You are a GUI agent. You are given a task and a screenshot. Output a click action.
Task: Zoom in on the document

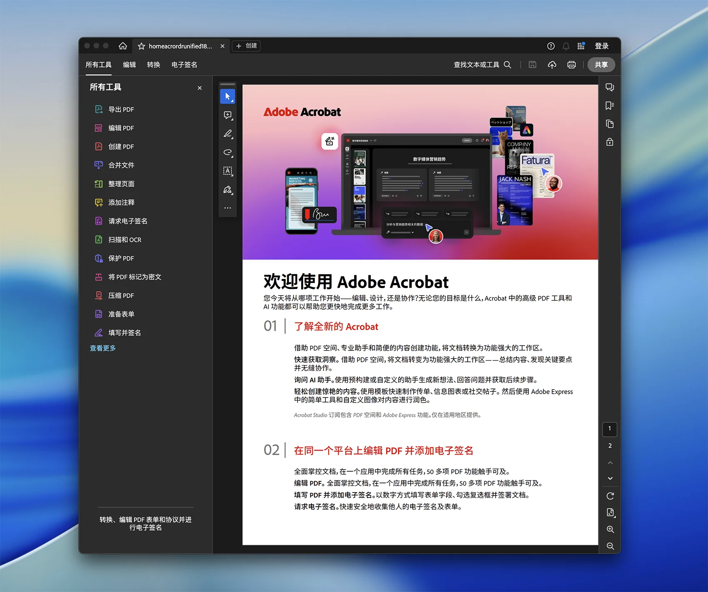pos(610,530)
